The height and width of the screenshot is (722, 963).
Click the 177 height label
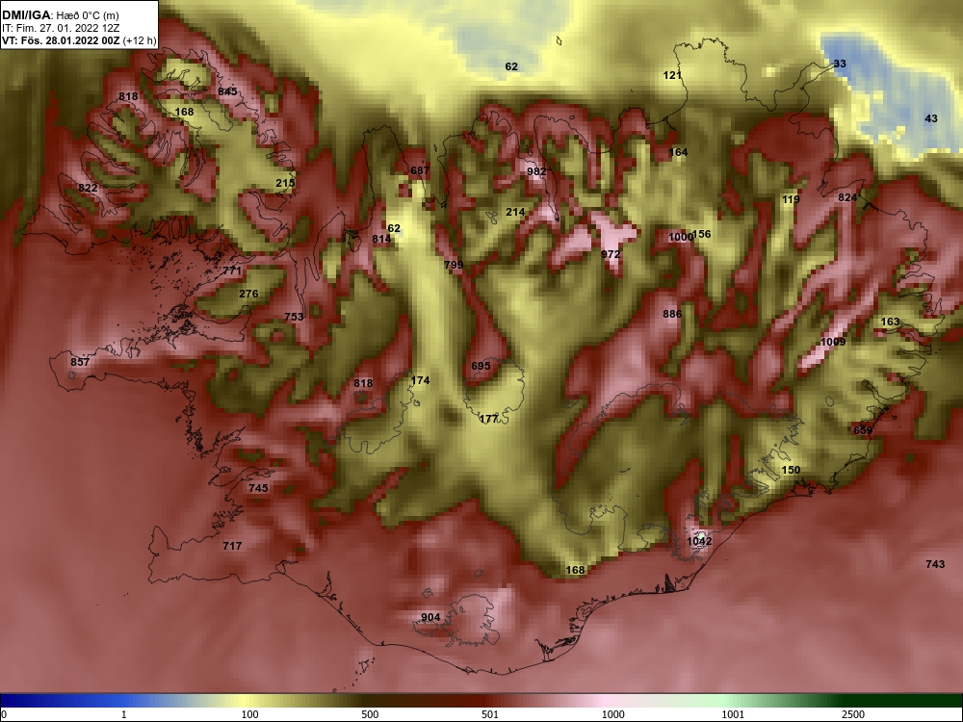coord(489,420)
